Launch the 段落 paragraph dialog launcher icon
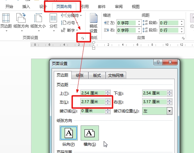This screenshot has height=153, width=194. (183, 38)
